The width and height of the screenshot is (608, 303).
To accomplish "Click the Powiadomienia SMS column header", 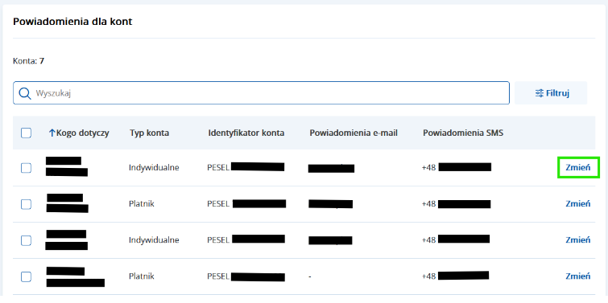I will [463, 133].
